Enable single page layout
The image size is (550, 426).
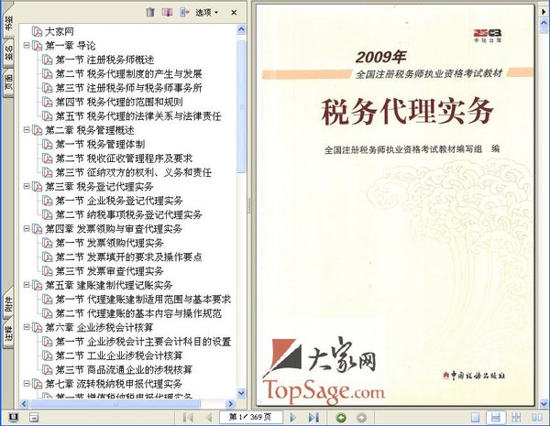(475, 418)
